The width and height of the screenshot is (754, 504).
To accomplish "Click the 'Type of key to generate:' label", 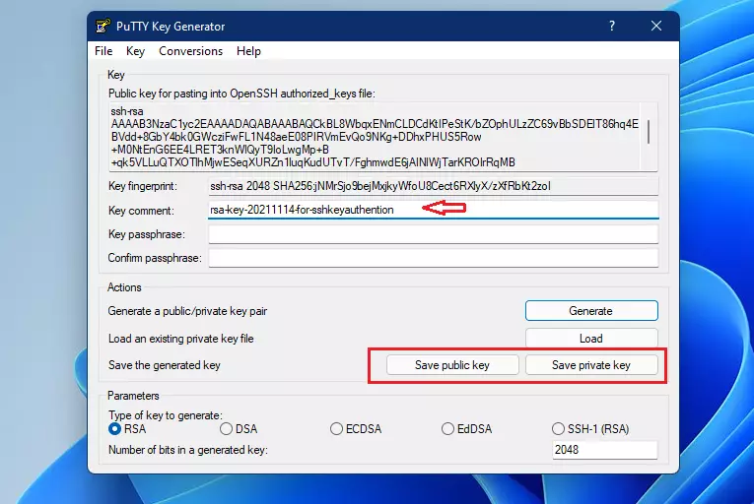I will tap(166, 415).
